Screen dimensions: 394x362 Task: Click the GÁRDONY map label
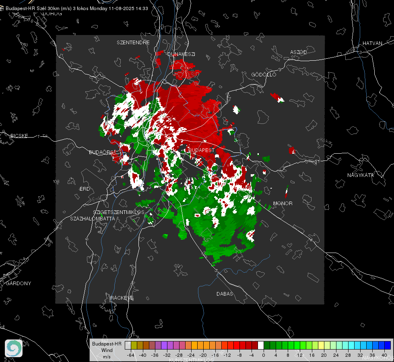(x=19, y=284)
